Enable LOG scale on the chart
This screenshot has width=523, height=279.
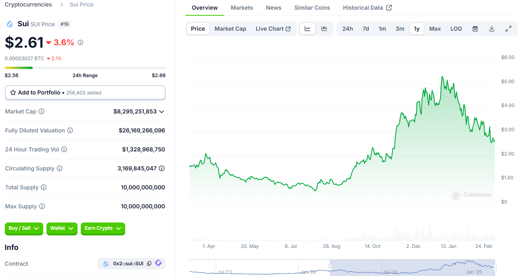tap(456, 28)
